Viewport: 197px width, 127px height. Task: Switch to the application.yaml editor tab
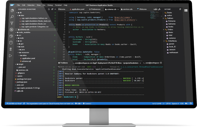[77, 9]
